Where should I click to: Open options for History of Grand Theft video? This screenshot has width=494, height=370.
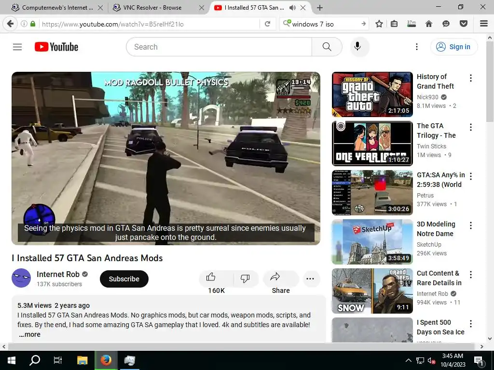(471, 78)
